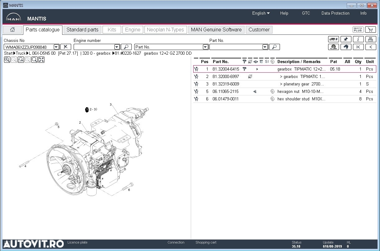Click the Shopping cart status bar label
Viewport: 380px width, 251px height.
(x=206, y=242)
